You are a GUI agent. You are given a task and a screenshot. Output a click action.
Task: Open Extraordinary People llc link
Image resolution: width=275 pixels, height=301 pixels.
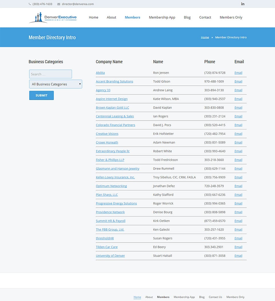(x=113, y=151)
